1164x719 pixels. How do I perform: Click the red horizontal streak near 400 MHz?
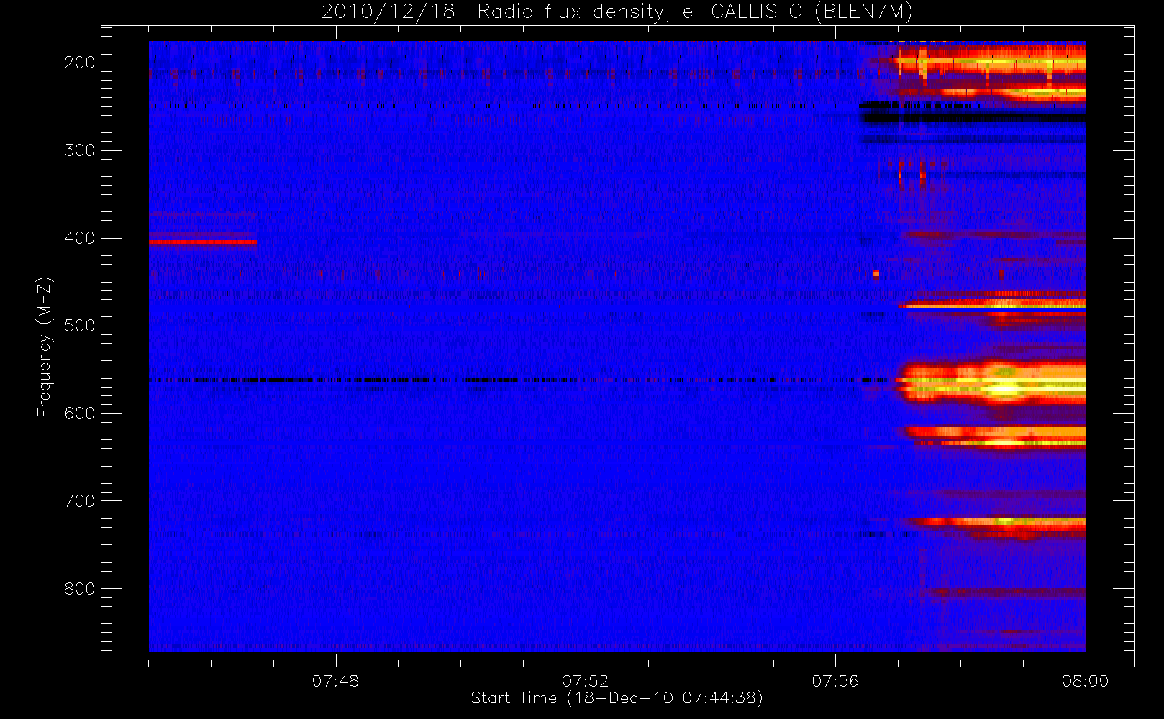click(x=203, y=242)
